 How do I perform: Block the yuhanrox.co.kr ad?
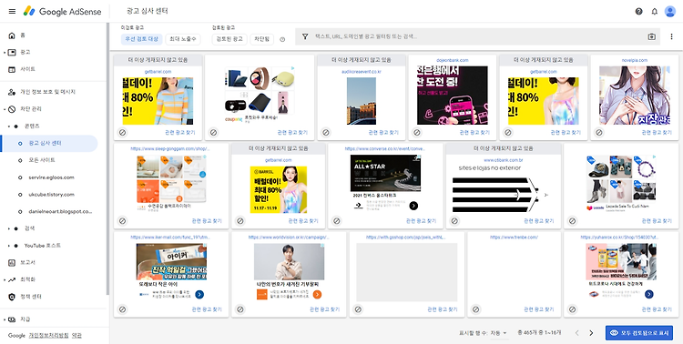coord(573,309)
